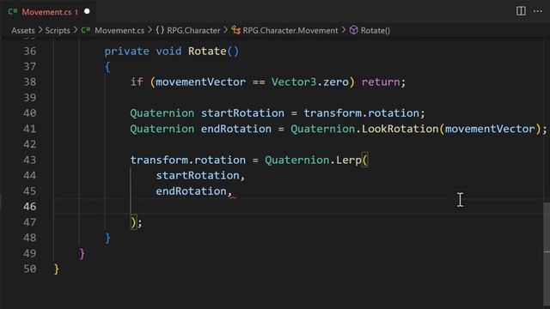Viewport: 550px width, 309px height.
Task: Click the closing ');' on line 47
Action: pyautogui.click(x=137, y=222)
